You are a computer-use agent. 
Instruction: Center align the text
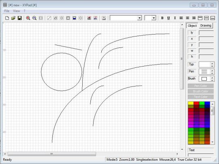click(x=187, y=18)
